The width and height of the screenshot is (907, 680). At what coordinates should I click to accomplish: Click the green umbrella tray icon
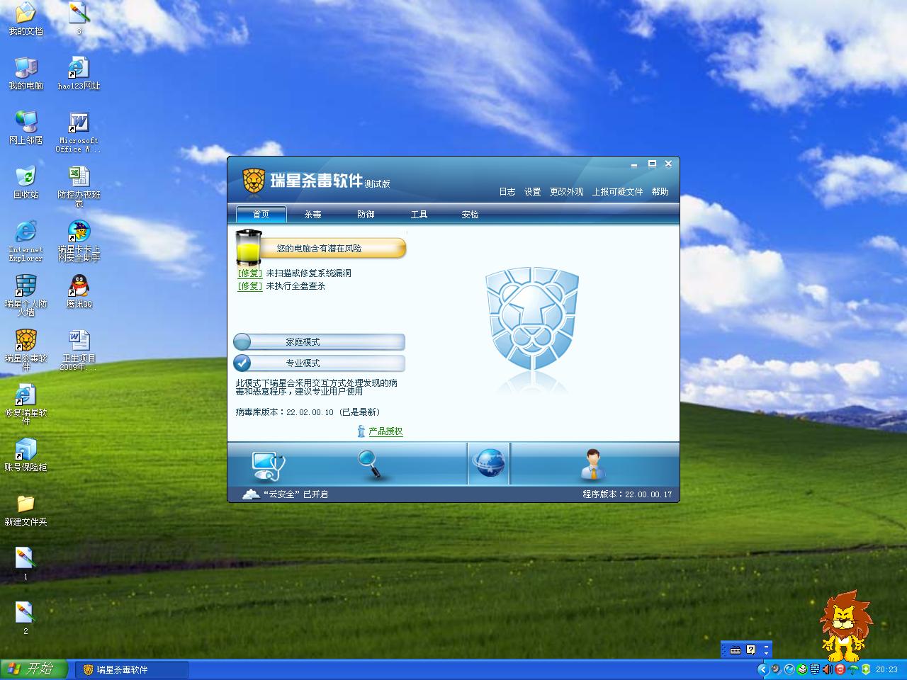tap(853, 669)
